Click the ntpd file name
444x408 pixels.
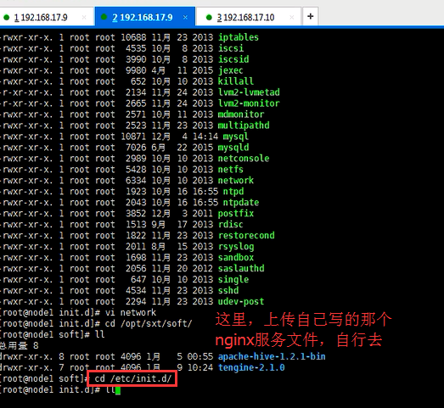[233, 192]
